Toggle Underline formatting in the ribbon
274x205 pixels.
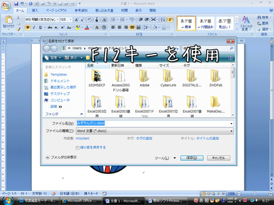pos(41,27)
